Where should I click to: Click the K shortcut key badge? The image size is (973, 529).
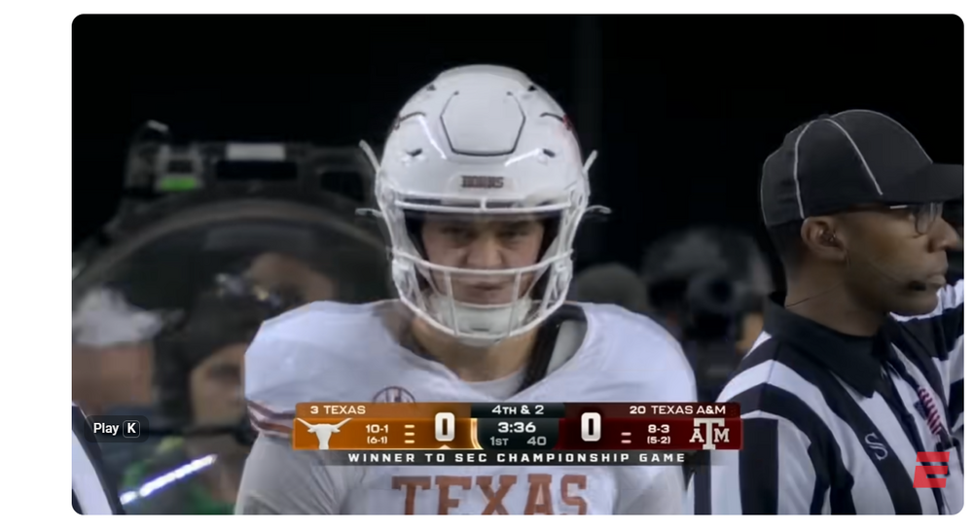coord(131,429)
